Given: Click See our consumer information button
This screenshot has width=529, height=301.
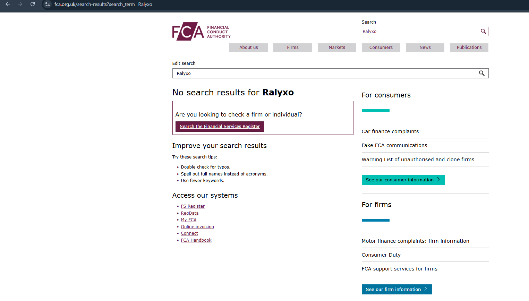Looking at the screenshot, I should (403, 180).
